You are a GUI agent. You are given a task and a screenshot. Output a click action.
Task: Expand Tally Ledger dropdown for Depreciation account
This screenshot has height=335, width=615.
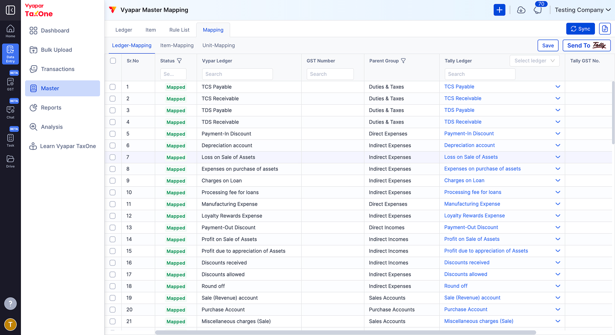558,145
